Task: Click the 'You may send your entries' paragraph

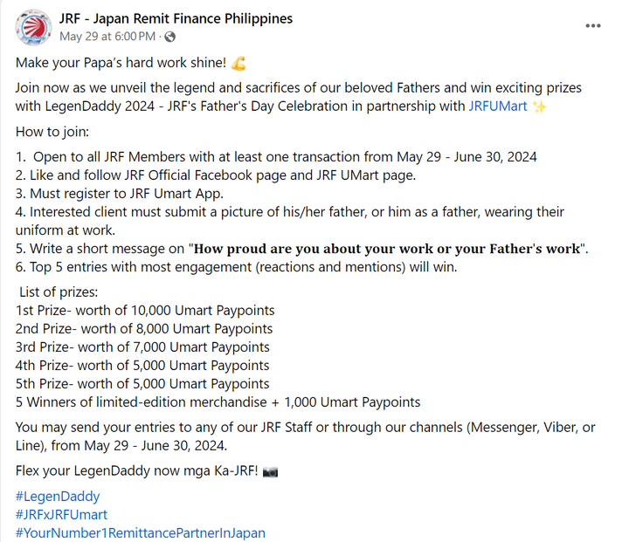Action: point(306,436)
